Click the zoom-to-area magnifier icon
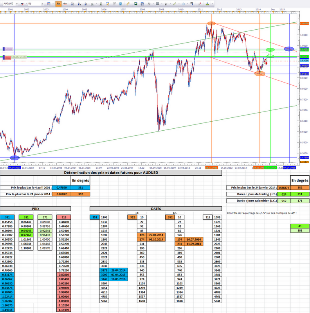The height and width of the screenshot is (313, 310). (92, 4)
